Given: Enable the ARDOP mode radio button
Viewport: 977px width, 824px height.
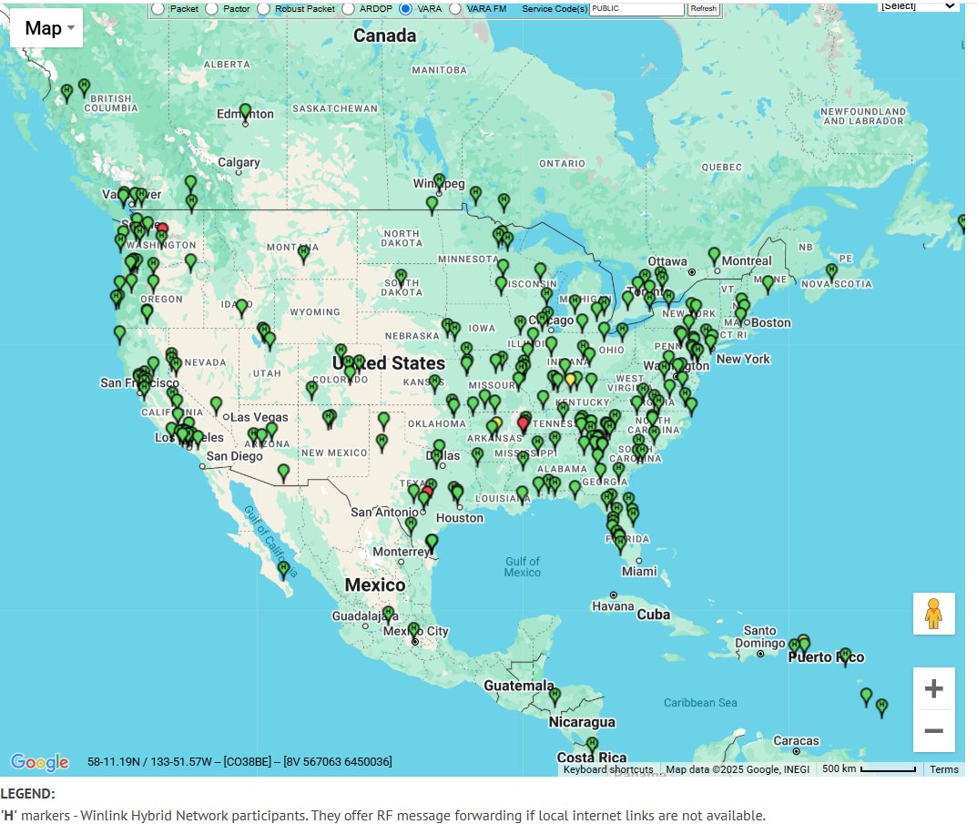Looking at the screenshot, I should point(351,8).
